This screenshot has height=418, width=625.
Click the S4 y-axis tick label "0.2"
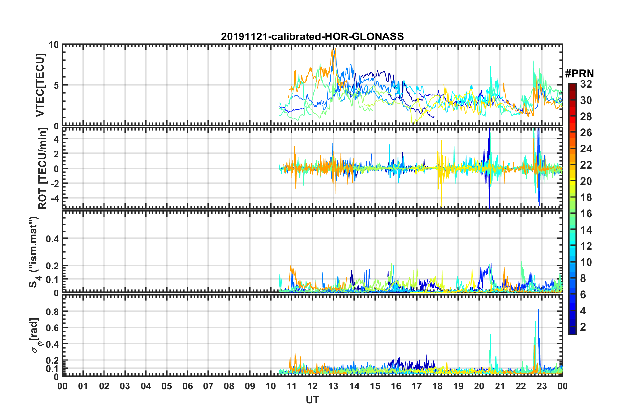coord(52,266)
